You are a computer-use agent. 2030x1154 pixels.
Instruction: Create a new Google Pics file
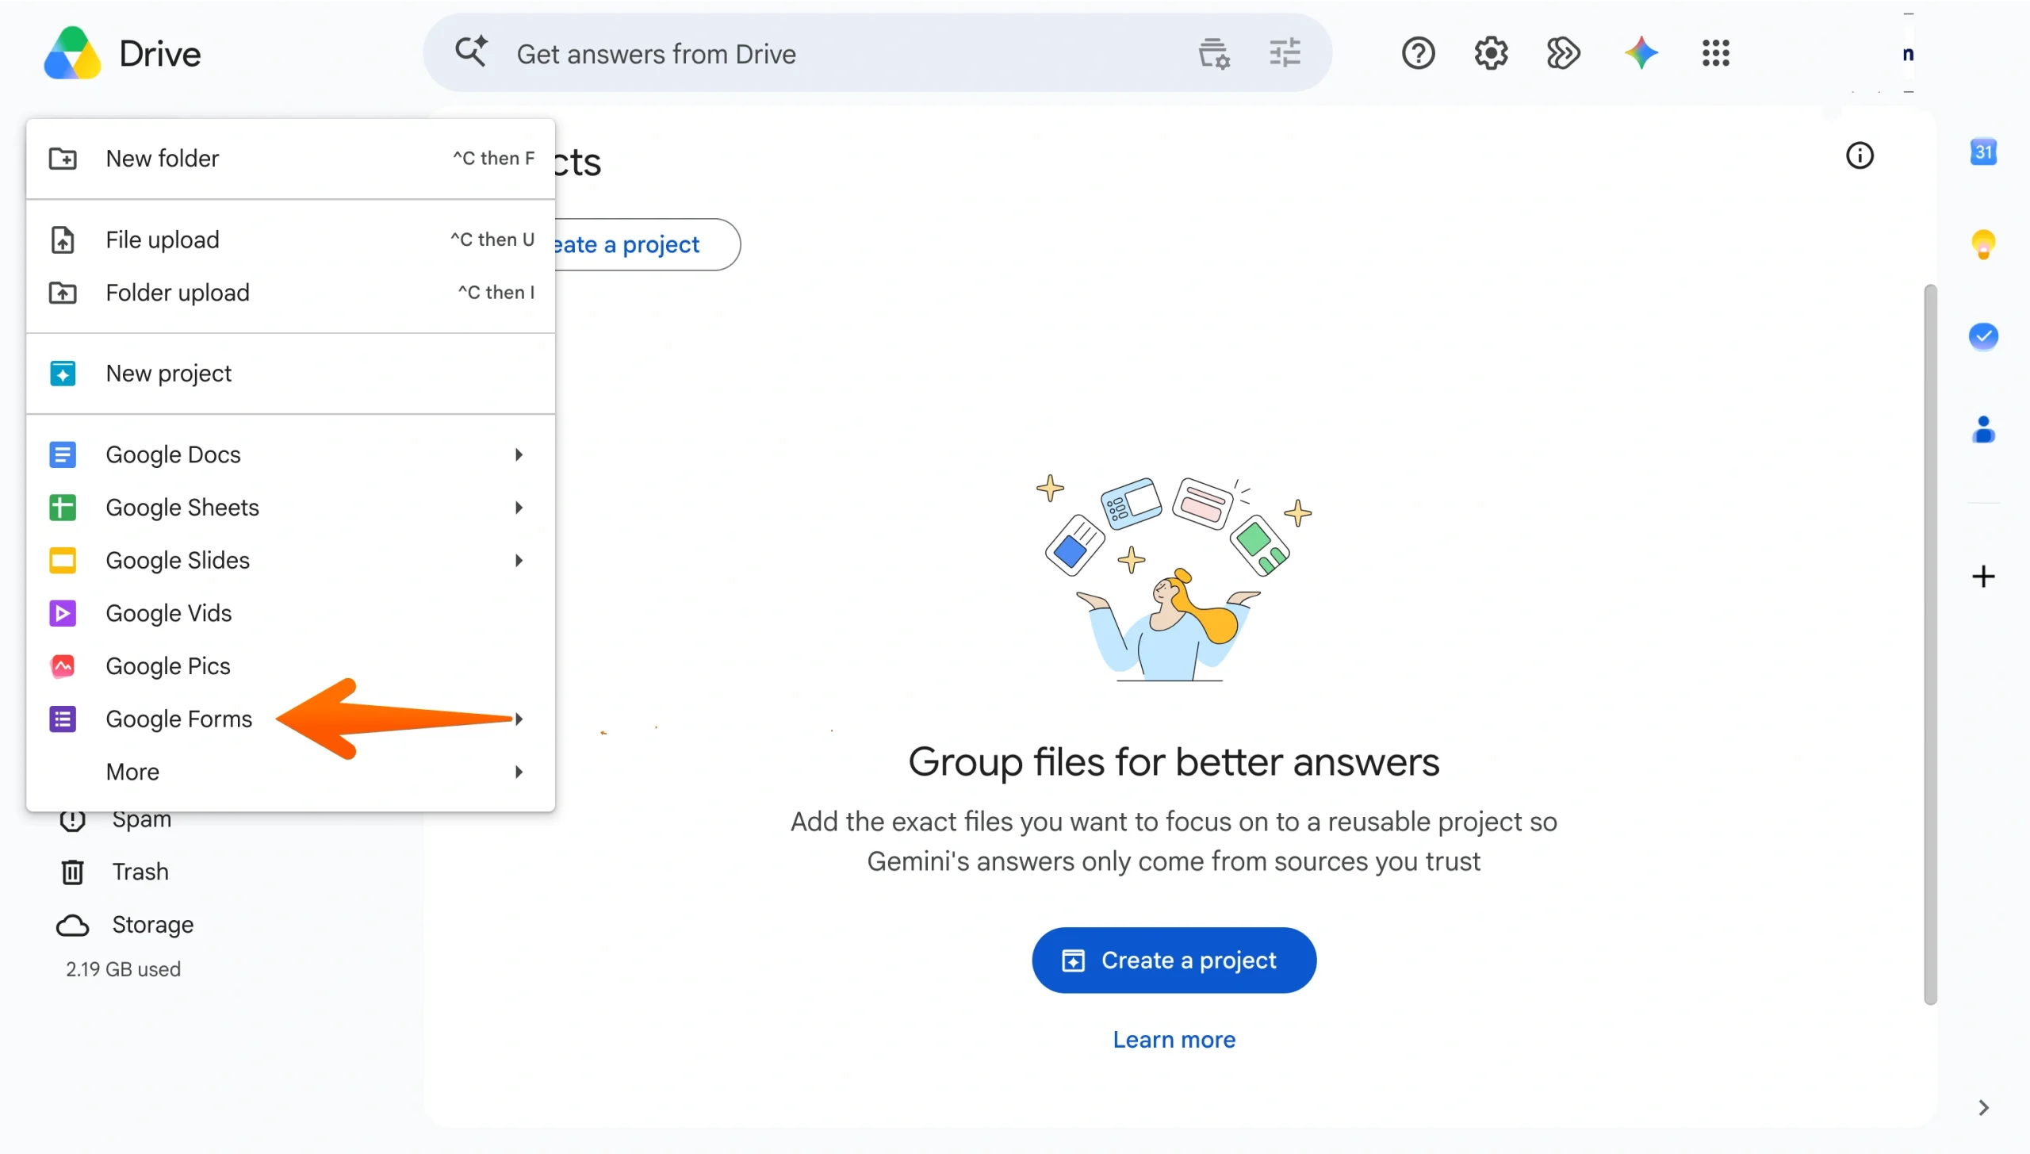click(290, 666)
